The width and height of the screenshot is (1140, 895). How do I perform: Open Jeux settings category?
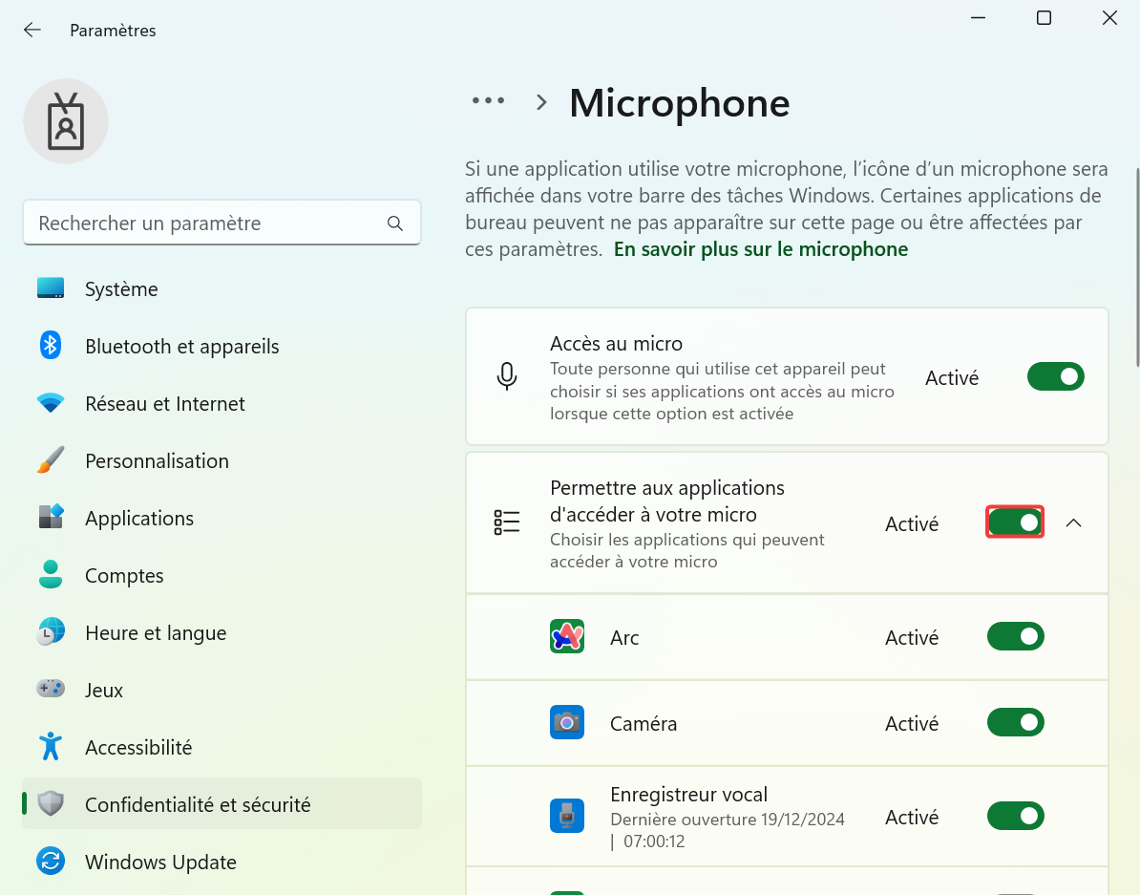click(222, 690)
